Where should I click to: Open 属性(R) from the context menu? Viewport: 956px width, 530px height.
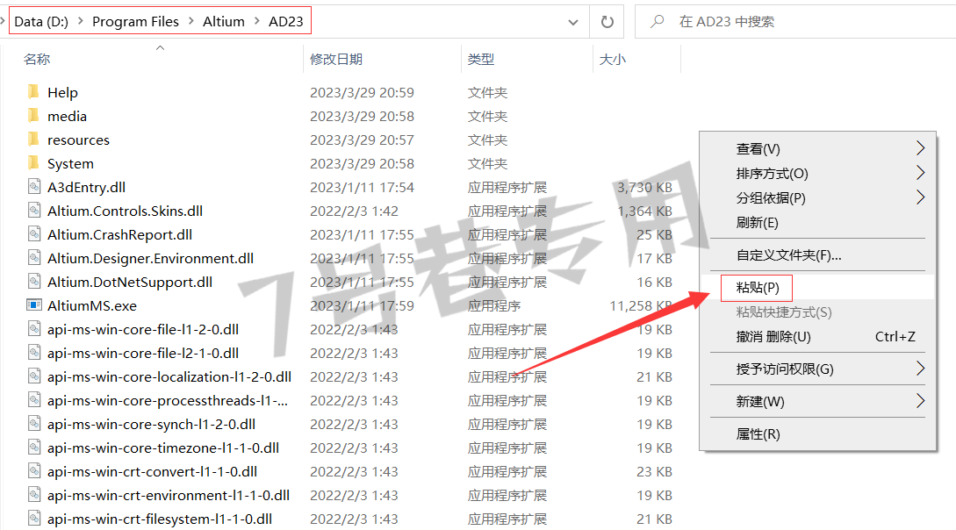coord(817,433)
